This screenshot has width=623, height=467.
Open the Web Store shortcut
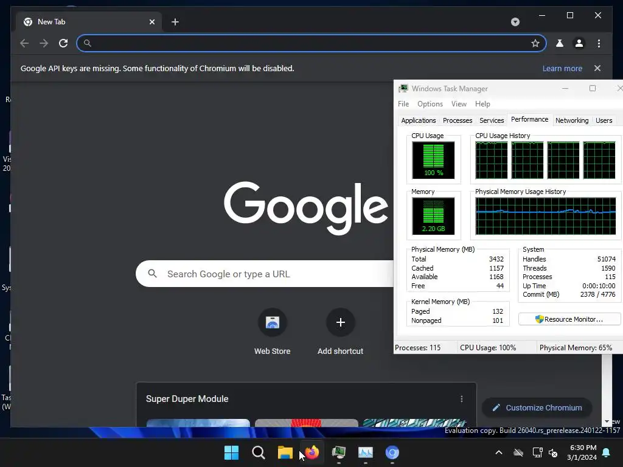point(272,332)
